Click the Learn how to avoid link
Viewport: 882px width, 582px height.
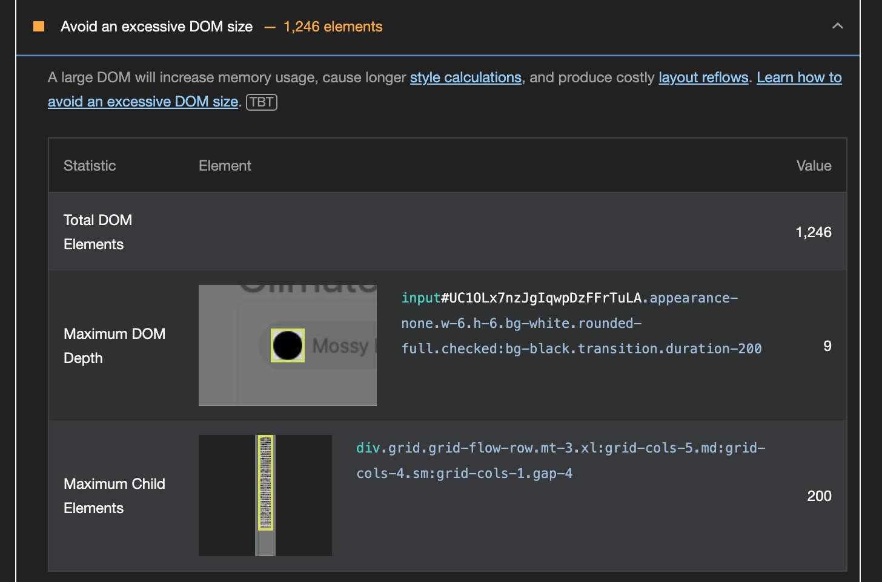tap(798, 77)
